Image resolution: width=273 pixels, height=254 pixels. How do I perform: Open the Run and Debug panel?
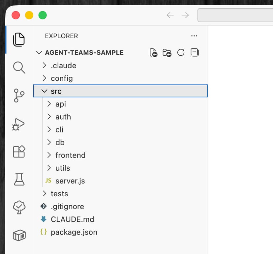(x=19, y=124)
